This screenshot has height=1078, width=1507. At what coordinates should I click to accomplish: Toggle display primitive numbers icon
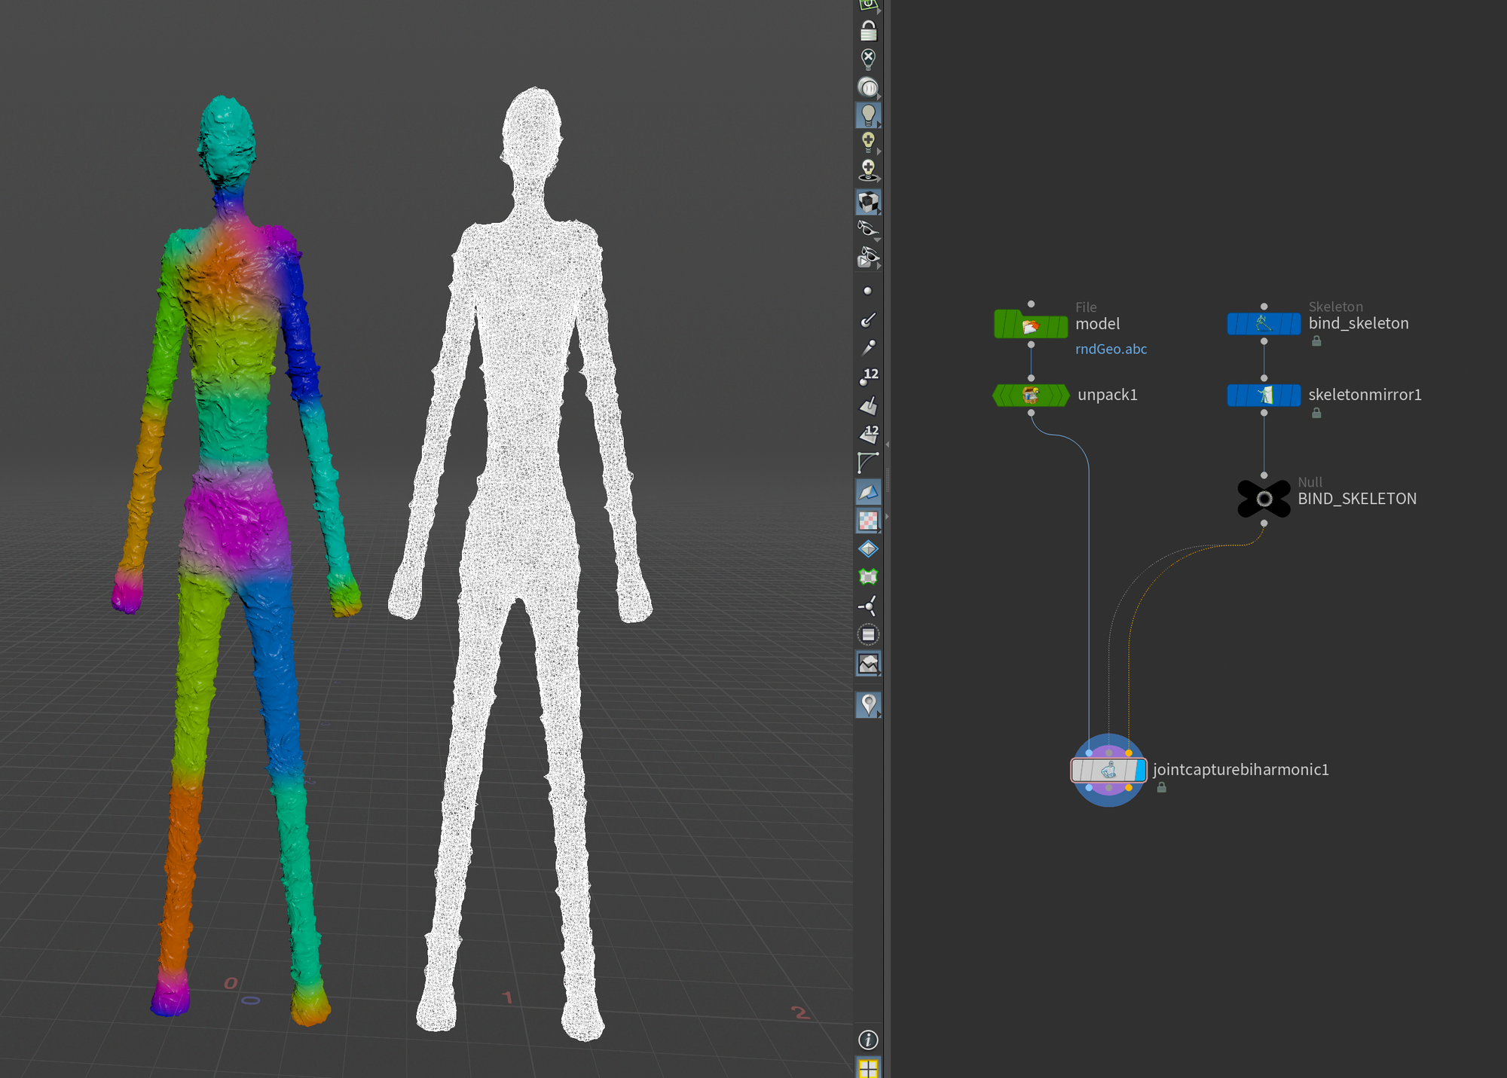tap(869, 434)
